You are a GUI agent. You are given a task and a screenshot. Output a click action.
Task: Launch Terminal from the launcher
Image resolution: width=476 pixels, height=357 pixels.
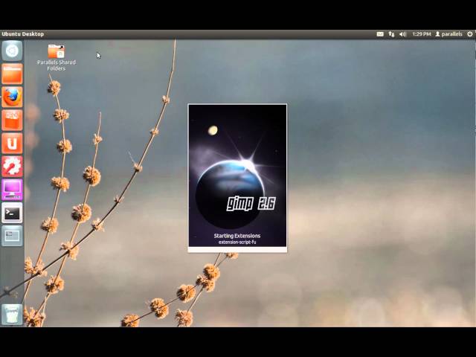[12, 213]
